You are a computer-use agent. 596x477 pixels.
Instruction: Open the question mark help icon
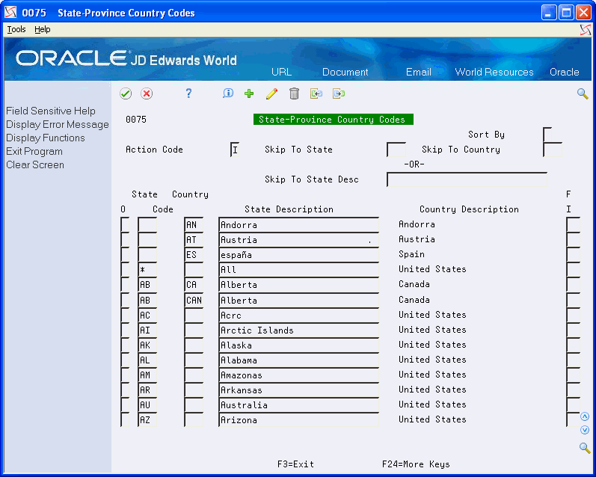(x=188, y=93)
